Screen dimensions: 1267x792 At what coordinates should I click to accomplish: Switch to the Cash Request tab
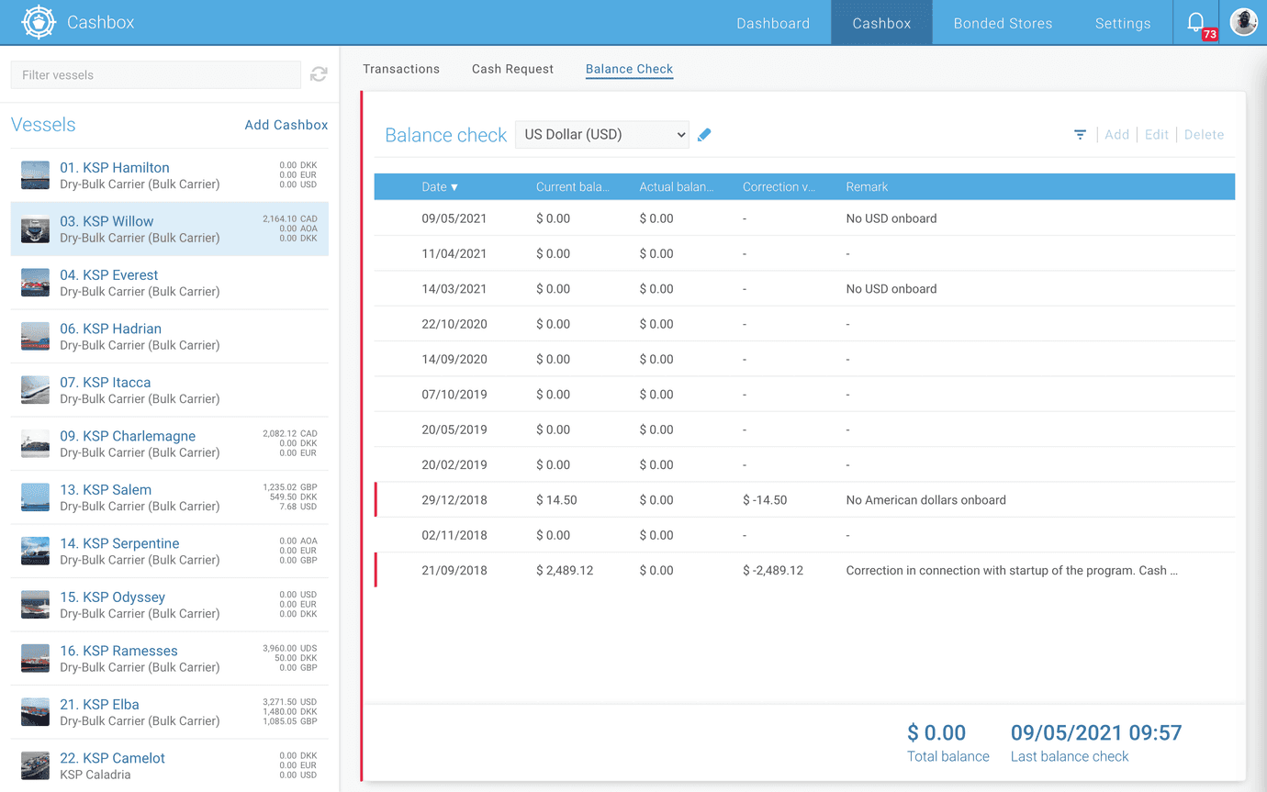[x=512, y=69]
